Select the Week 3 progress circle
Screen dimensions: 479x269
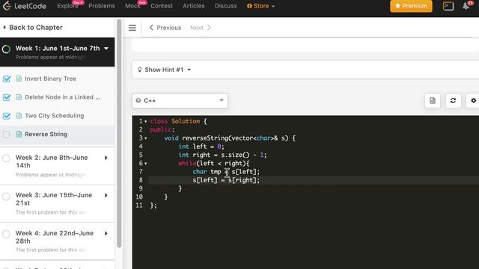(x=6, y=196)
